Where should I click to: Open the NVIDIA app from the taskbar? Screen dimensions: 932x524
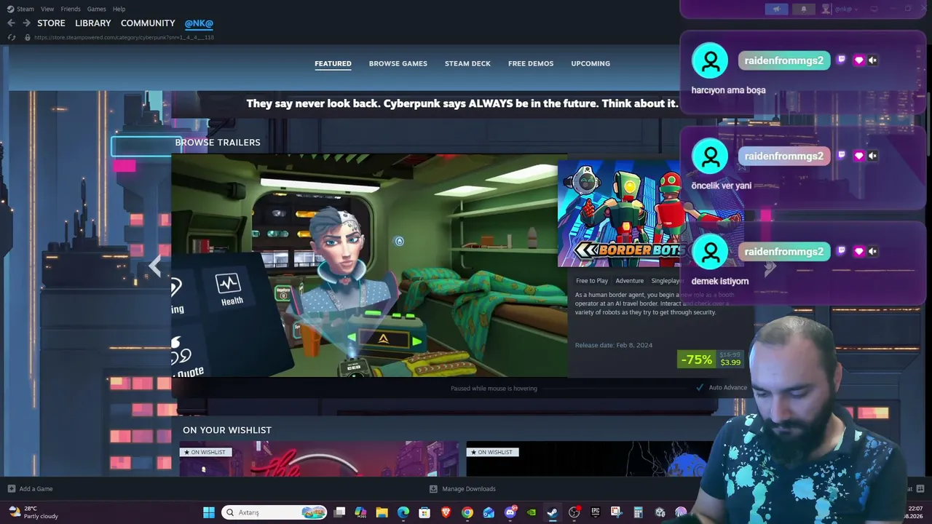[532, 512]
